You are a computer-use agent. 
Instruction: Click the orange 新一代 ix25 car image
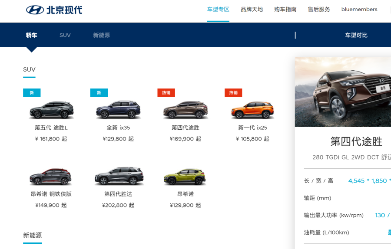click(252, 110)
